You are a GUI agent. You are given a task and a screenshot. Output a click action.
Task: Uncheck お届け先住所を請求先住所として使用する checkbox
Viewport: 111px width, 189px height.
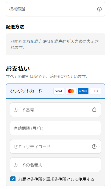13,179
